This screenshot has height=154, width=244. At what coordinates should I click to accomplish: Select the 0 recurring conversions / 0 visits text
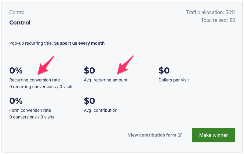(41, 87)
